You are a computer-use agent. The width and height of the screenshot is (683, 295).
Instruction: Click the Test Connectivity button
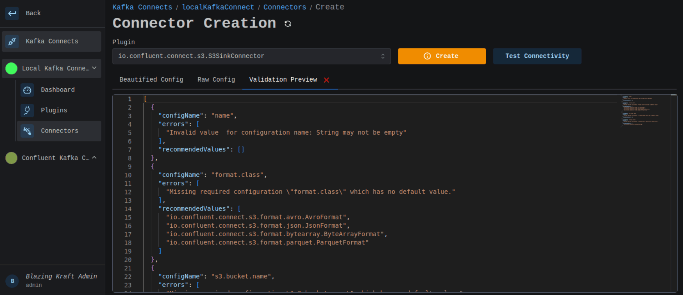pos(537,56)
